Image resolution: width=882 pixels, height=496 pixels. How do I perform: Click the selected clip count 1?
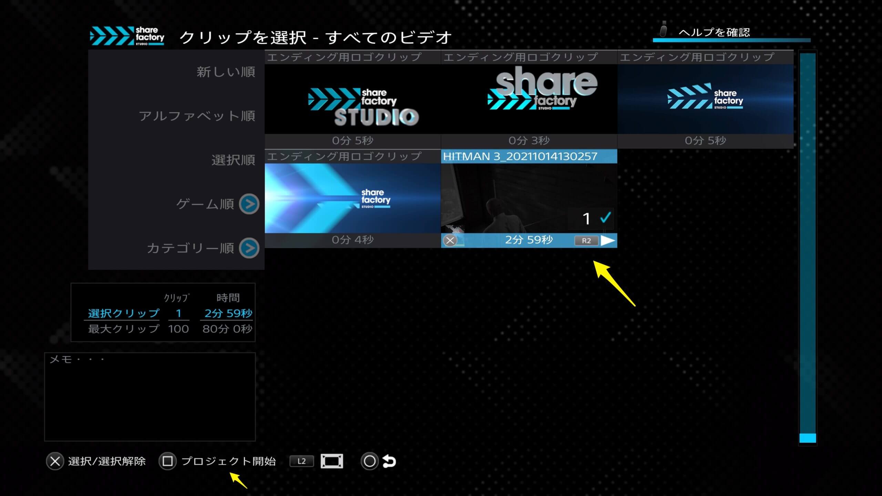click(178, 313)
